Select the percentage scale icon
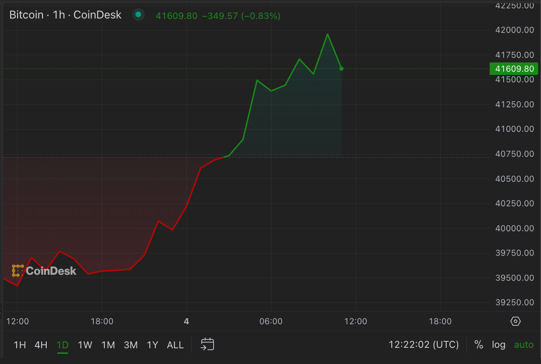Image resolution: width=541 pixels, height=364 pixels. (479, 344)
